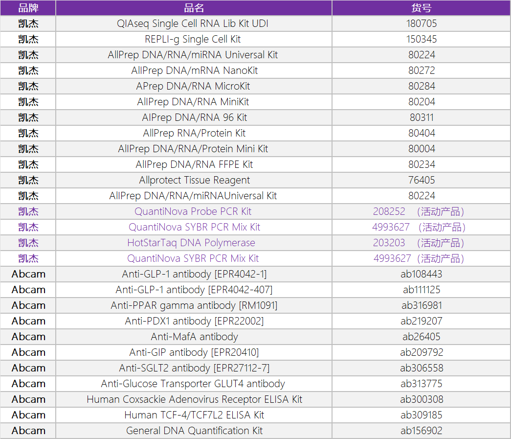Screen dimensions: 511x439
Task: Click APrep DNA/RNA MicroKit cell
Action: pyautogui.click(x=194, y=86)
